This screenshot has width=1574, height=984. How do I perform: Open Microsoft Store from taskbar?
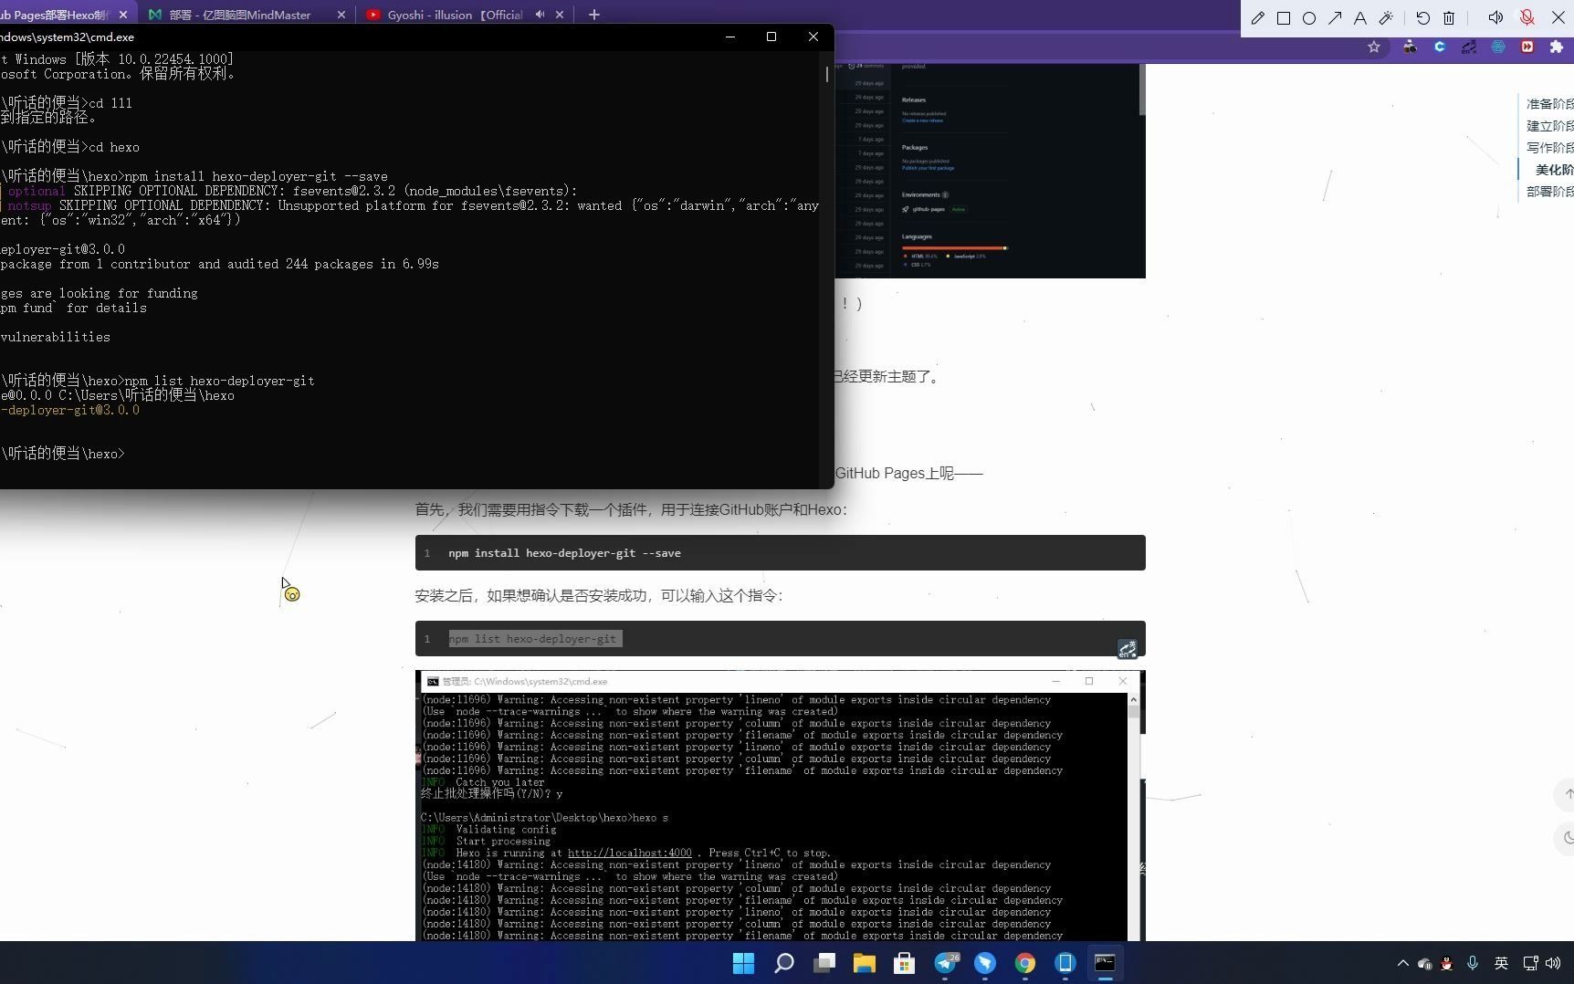(x=905, y=963)
